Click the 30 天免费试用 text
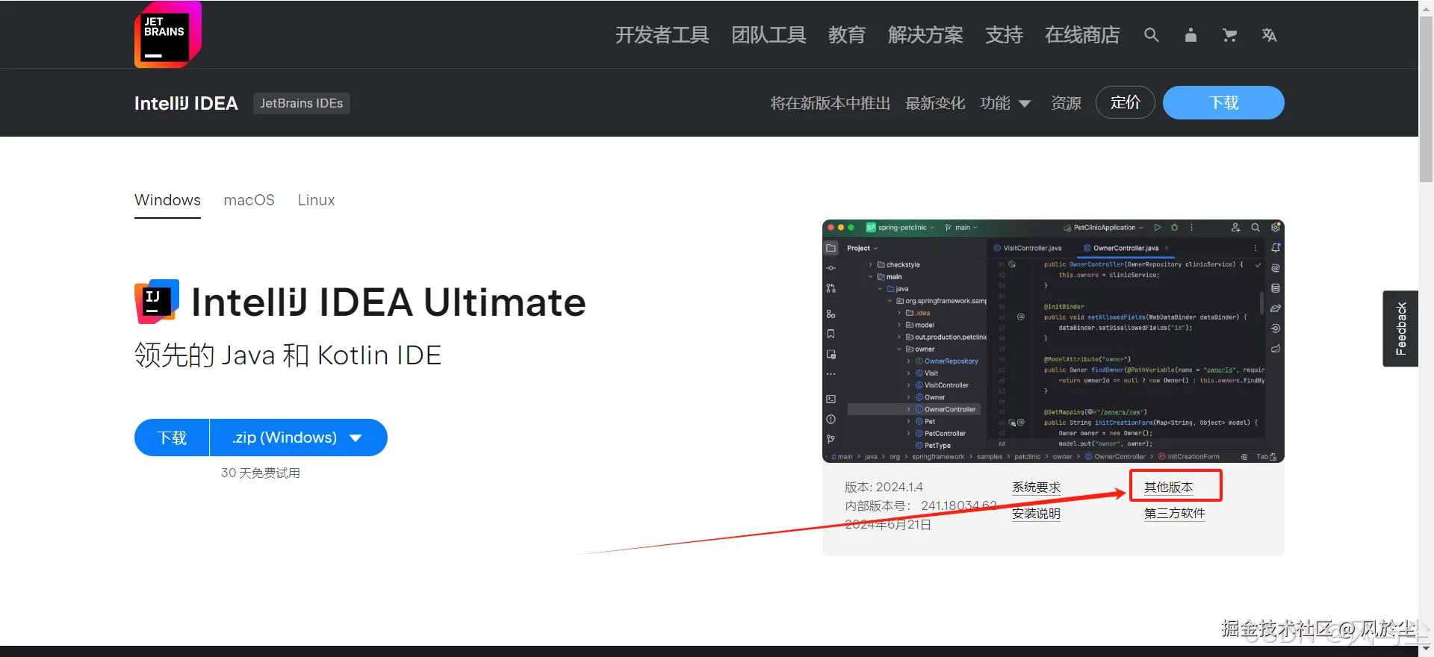This screenshot has height=657, width=1434. coord(261,473)
